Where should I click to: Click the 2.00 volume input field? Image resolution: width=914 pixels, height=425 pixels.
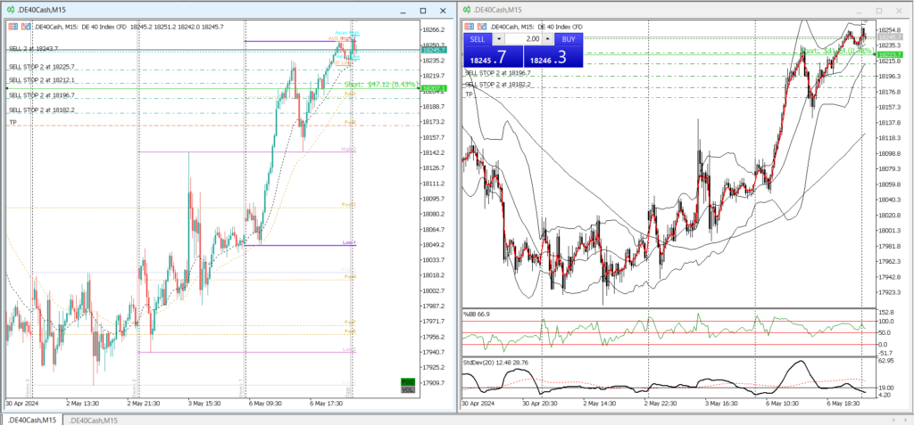pyautogui.click(x=523, y=39)
